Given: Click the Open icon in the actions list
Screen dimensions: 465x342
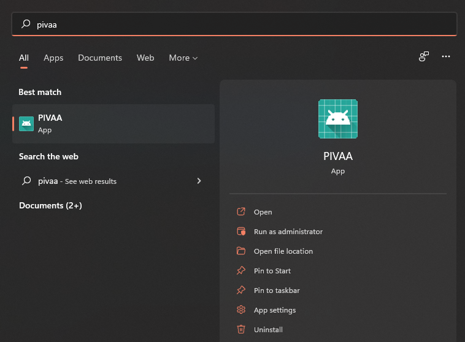Looking at the screenshot, I should pyautogui.click(x=241, y=212).
